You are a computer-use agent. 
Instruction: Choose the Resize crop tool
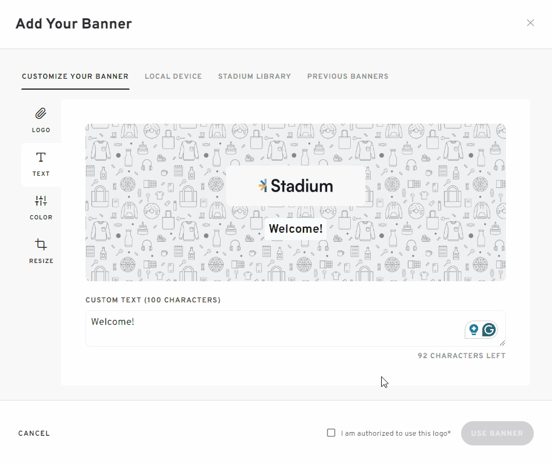[x=41, y=251]
